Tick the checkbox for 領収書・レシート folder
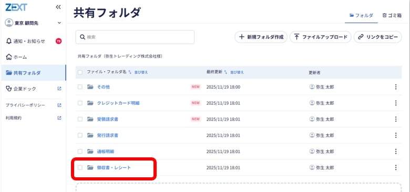 tap(80, 167)
